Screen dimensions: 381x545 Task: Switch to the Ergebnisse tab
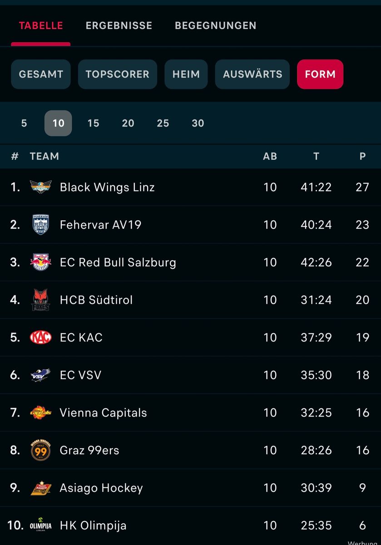click(x=119, y=25)
